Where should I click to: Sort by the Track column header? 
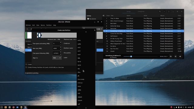tap(108, 15)
